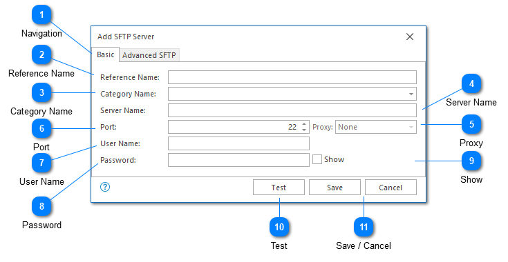Image resolution: width=508 pixels, height=262 pixels.
Task: Click the Cancel button
Action: [x=391, y=188]
